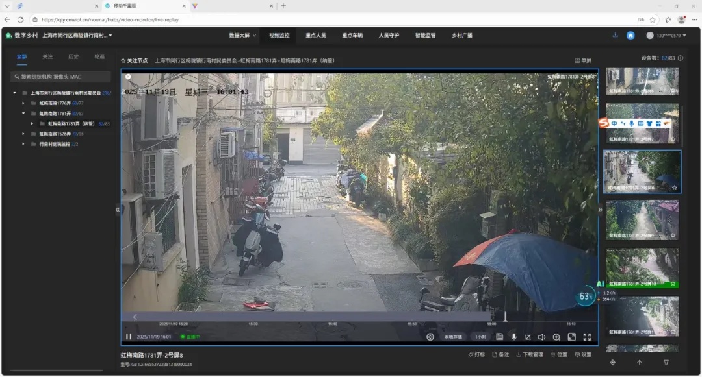
Task: Toggle 关注节点 star favorite
Action: (x=123, y=60)
